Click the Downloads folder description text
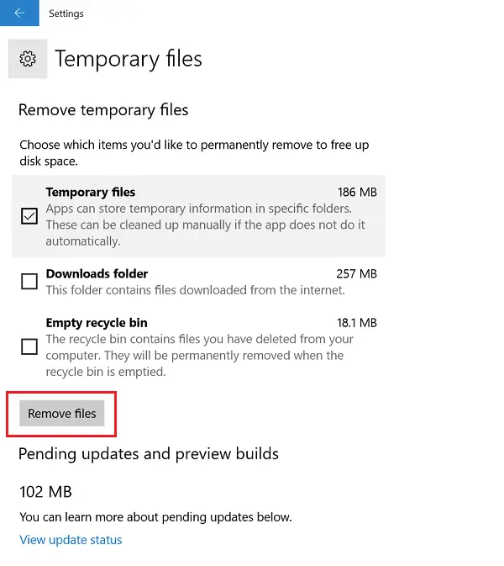 pos(196,290)
